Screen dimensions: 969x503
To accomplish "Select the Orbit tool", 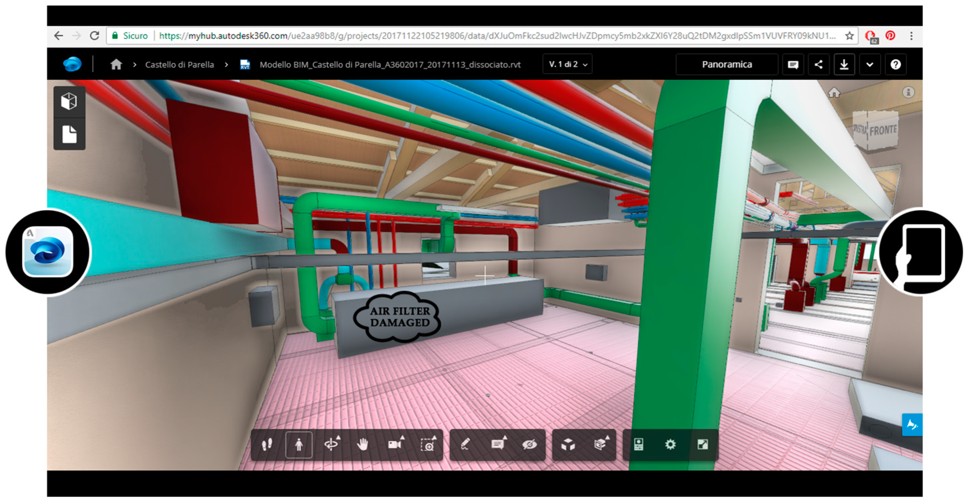I will click(331, 445).
